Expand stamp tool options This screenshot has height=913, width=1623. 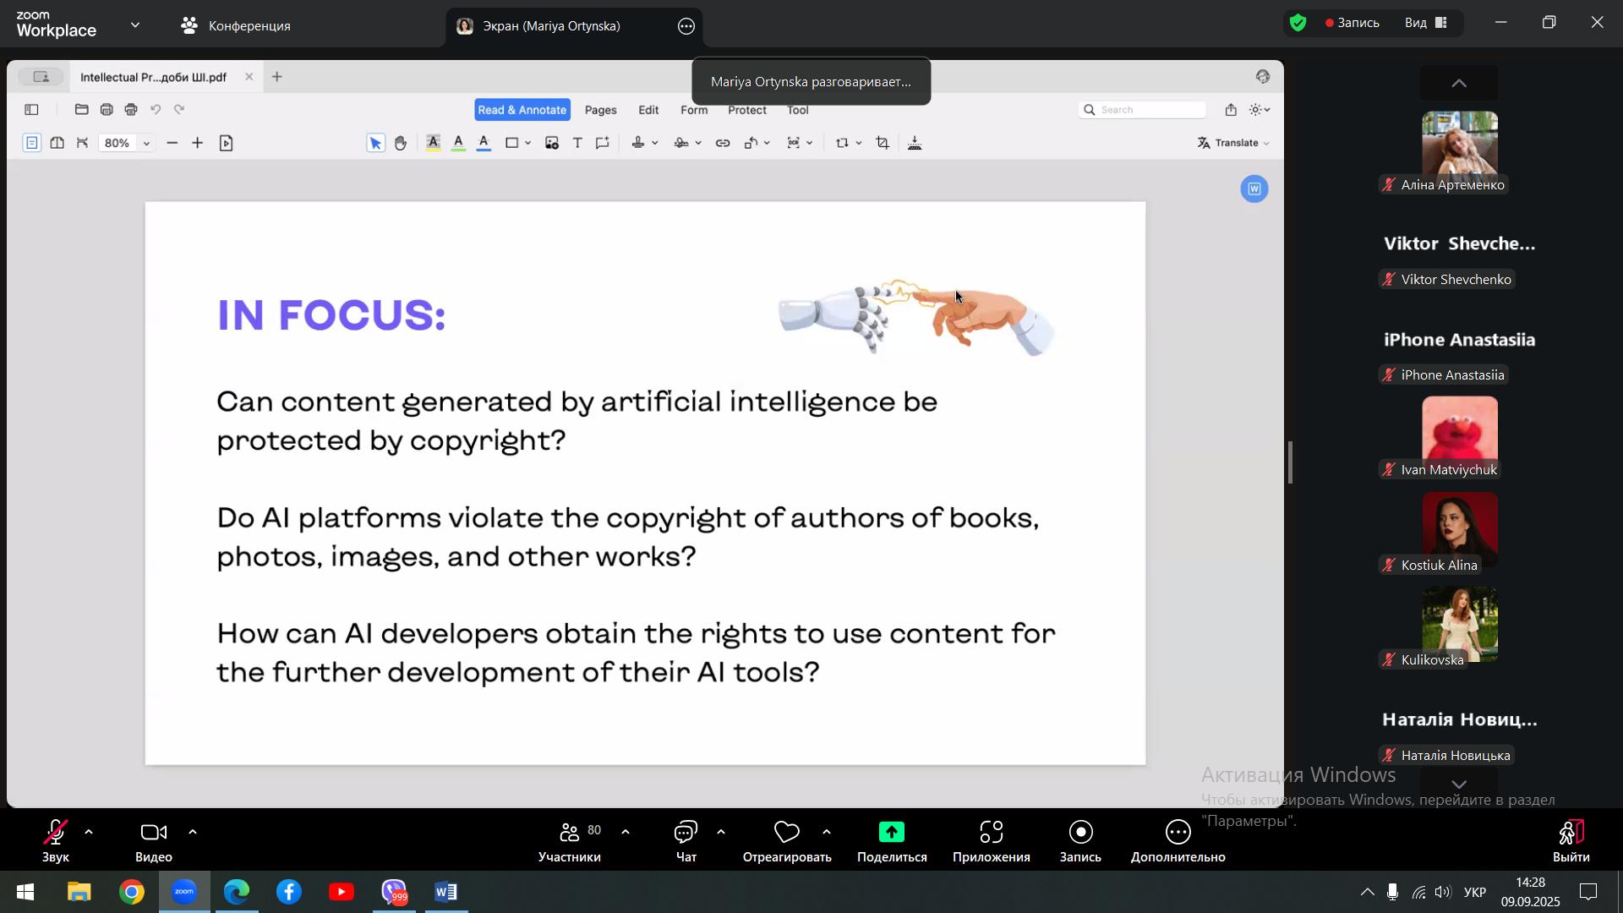coord(655,144)
